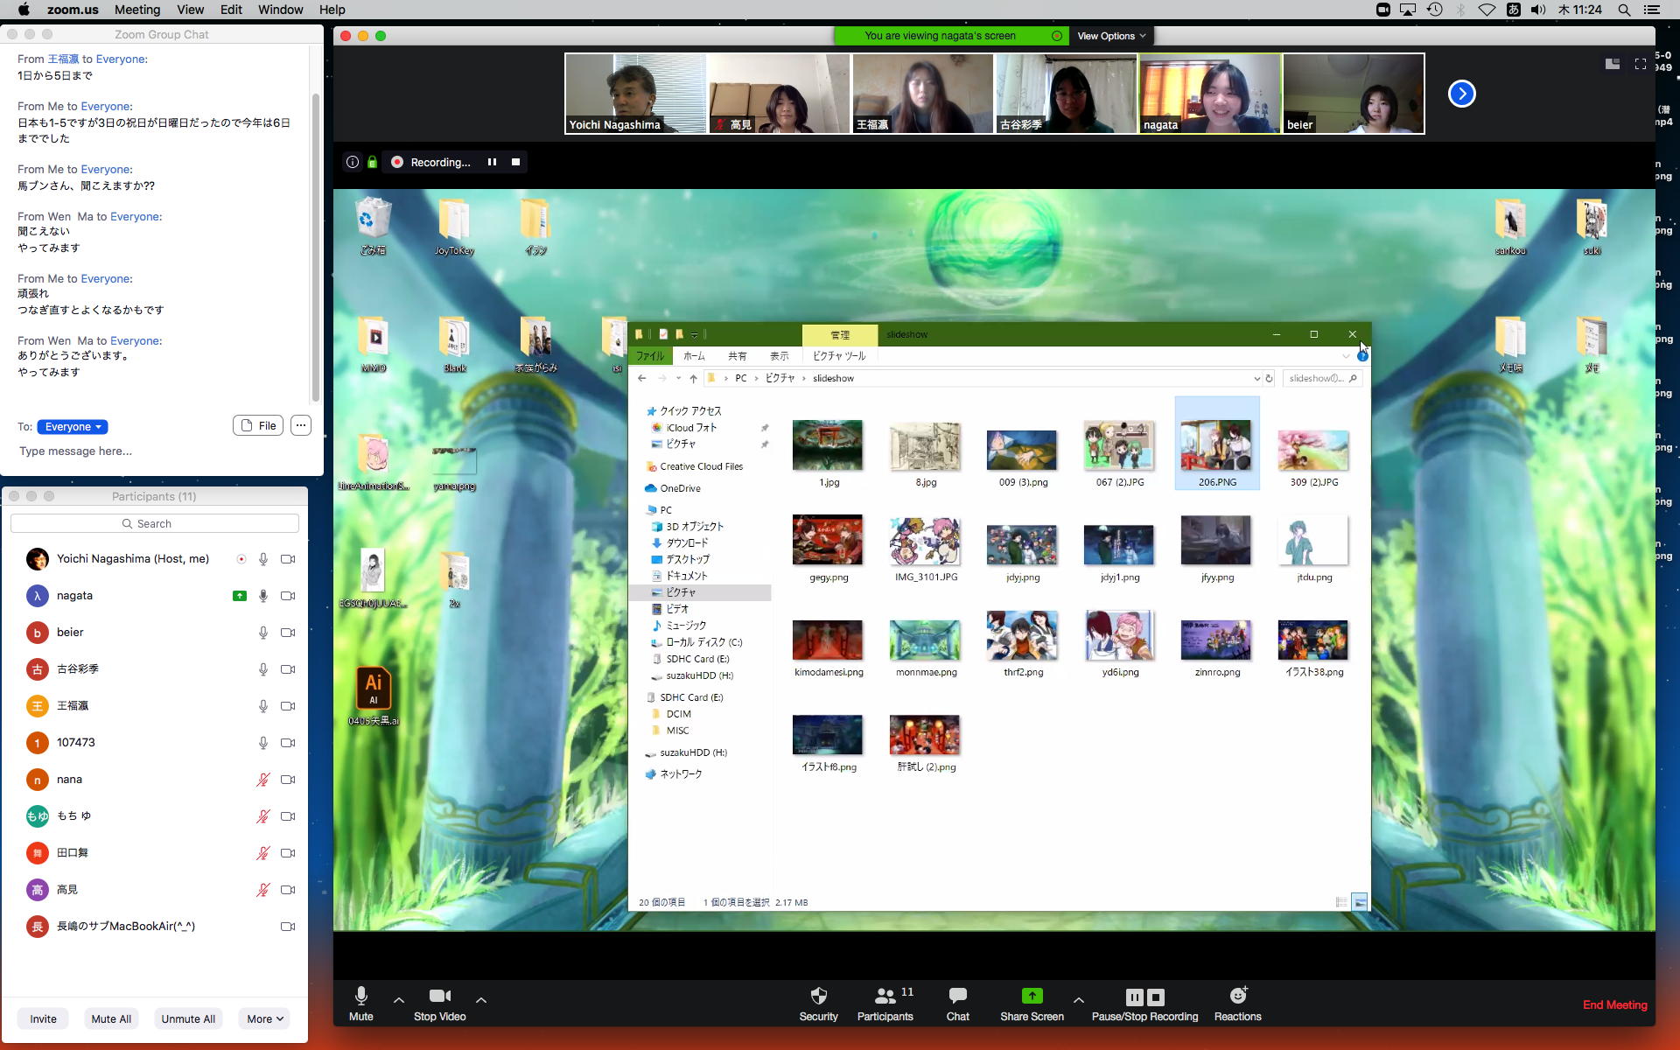Open the Meeting menu in menu bar

(137, 10)
